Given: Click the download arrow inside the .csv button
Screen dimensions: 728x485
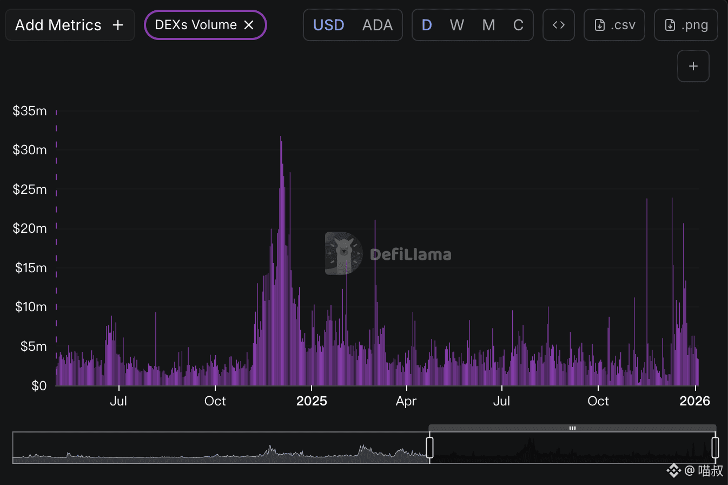Looking at the screenshot, I should pyautogui.click(x=600, y=25).
